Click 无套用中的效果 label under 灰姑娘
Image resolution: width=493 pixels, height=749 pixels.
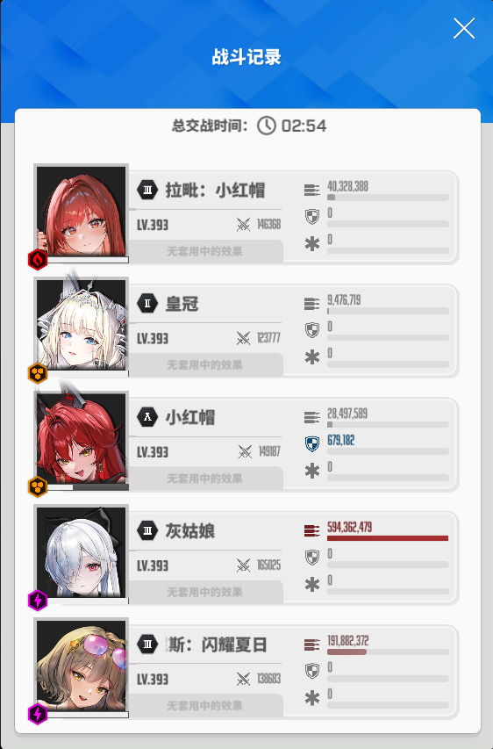pyautogui.click(x=204, y=592)
